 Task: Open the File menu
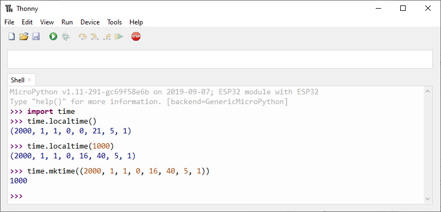(9, 22)
